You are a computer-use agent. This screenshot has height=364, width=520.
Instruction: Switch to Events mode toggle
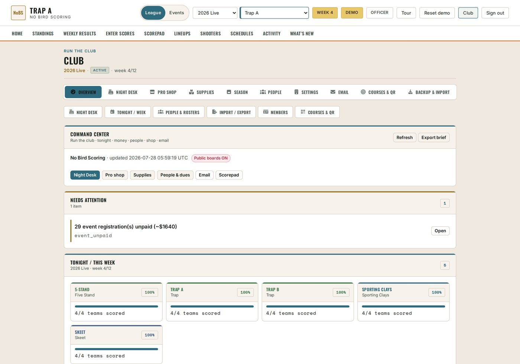pos(176,13)
